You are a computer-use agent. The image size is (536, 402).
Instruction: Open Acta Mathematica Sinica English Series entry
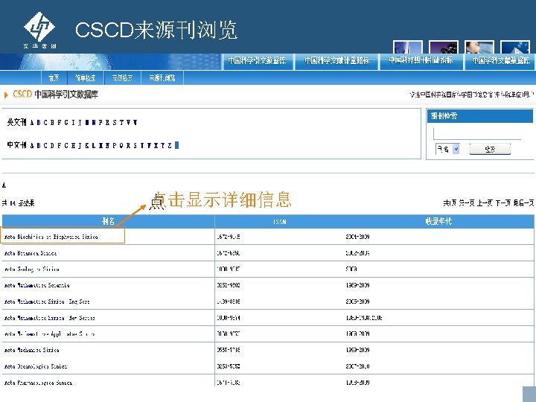(47, 301)
